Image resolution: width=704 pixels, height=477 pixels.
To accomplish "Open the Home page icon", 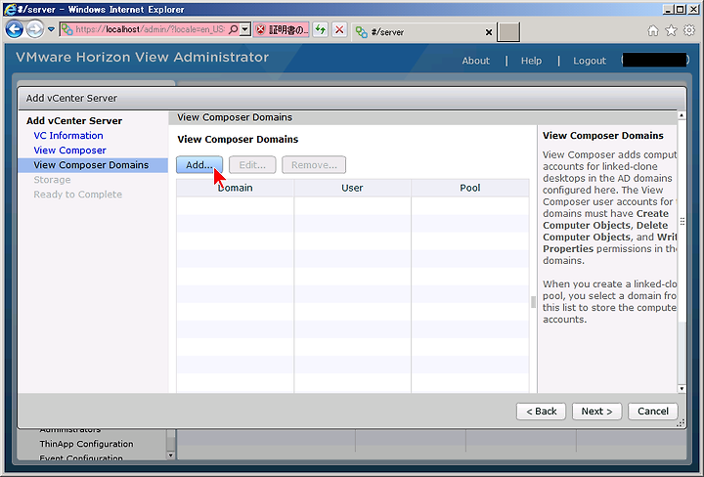I will click(653, 30).
